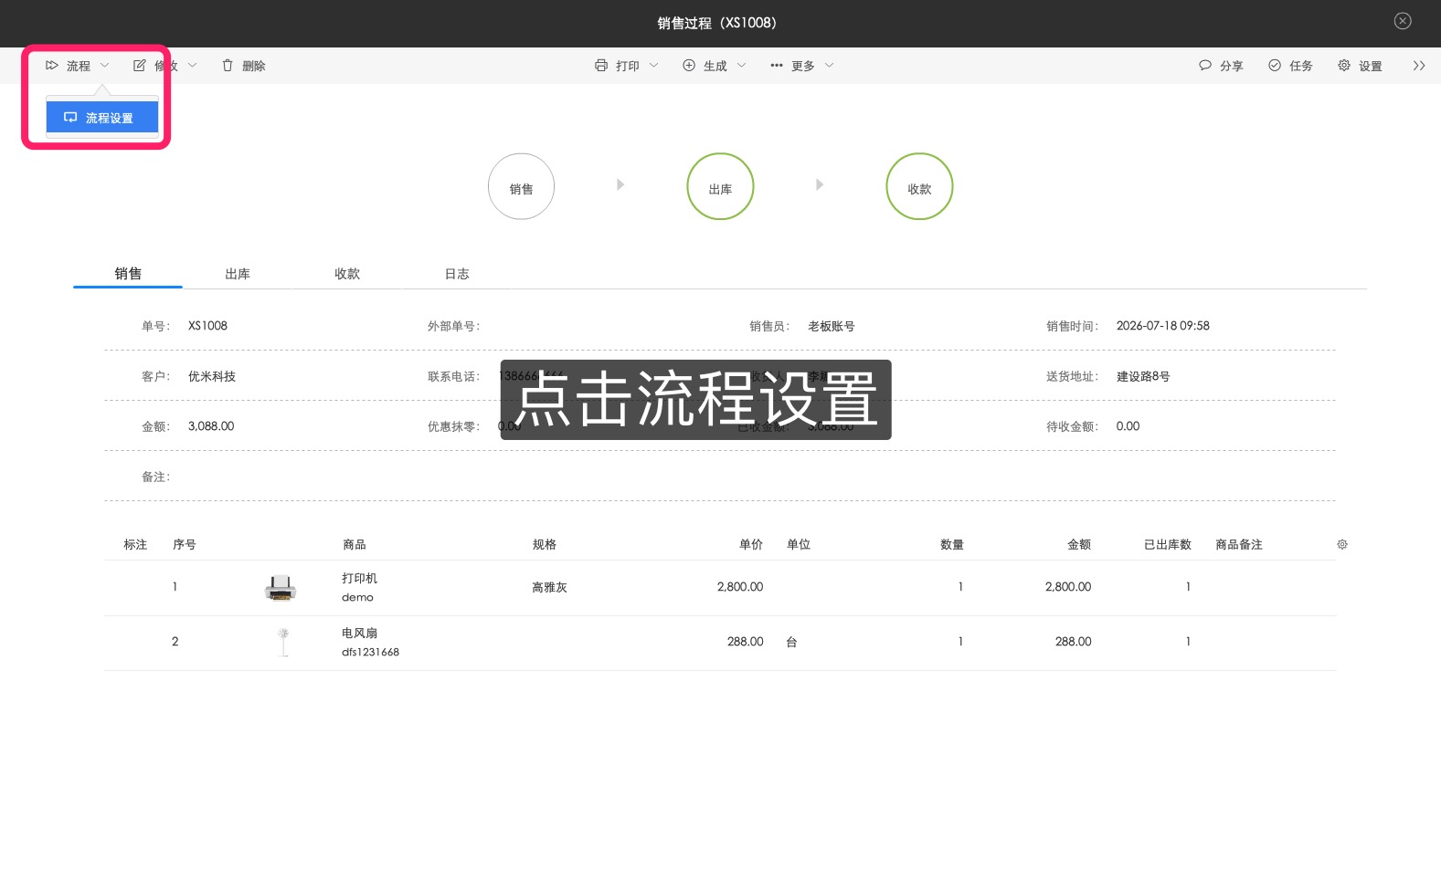Click the 更多 ellipsis icon

(x=777, y=66)
